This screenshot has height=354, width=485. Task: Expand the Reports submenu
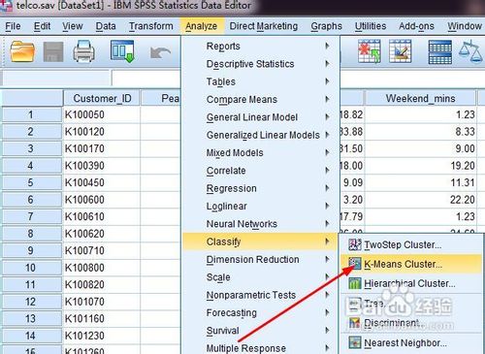[261, 47]
